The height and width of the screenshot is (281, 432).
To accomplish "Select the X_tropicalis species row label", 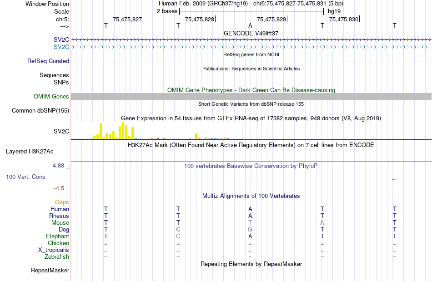I will (x=54, y=250).
